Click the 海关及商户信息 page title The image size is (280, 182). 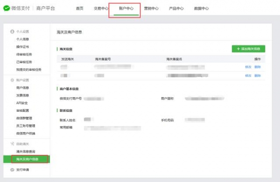click(x=69, y=32)
